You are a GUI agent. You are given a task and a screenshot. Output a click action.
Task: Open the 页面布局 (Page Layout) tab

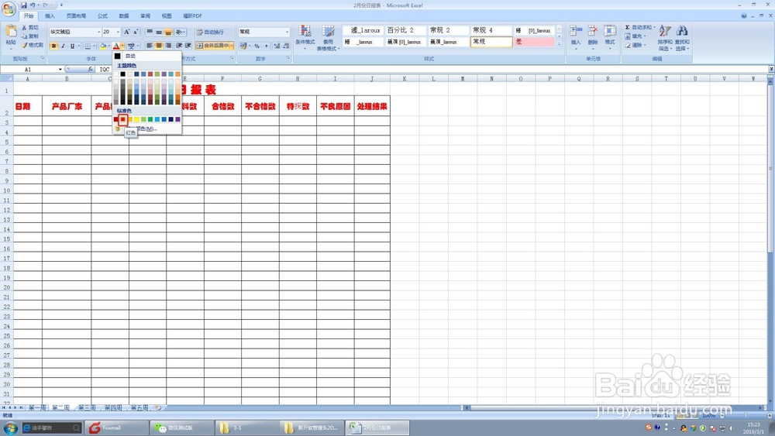[x=76, y=15]
